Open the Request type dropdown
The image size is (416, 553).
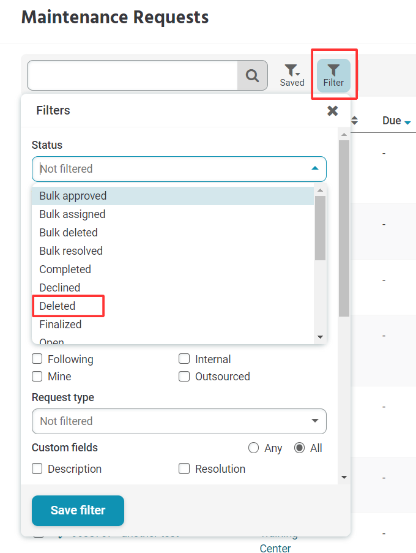click(179, 421)
